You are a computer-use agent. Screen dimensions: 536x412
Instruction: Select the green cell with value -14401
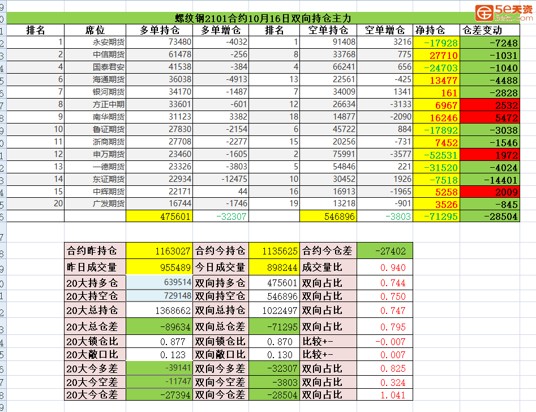tap(490, 180)
